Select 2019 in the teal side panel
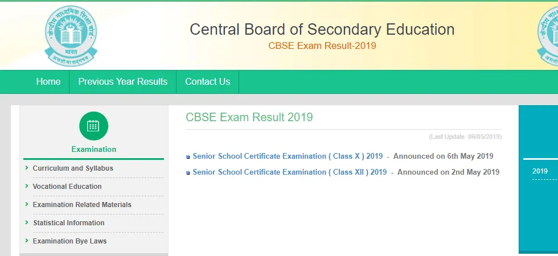Screen dimensions: 558x256 [540, 171]
